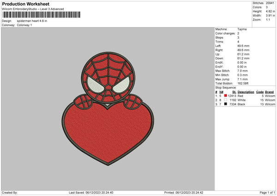The width and height of the screenshot is (277, 196).
Task: Click the 'Stop Sequence:' heading
Action: [226, 88]
